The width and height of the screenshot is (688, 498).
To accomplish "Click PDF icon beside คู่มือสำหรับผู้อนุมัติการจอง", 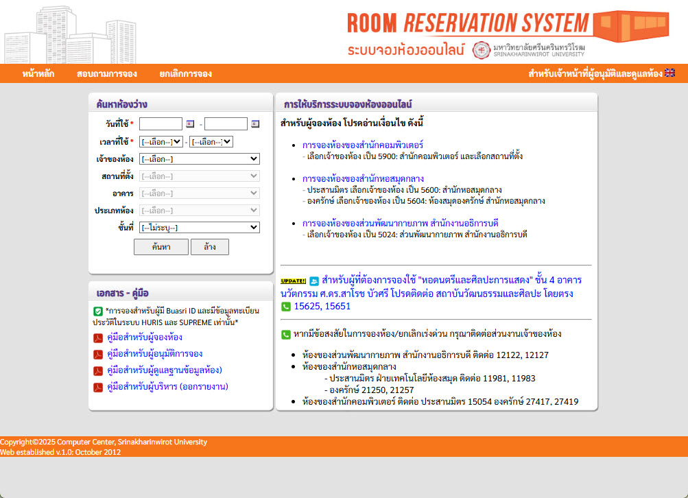I will click(98, 354).
